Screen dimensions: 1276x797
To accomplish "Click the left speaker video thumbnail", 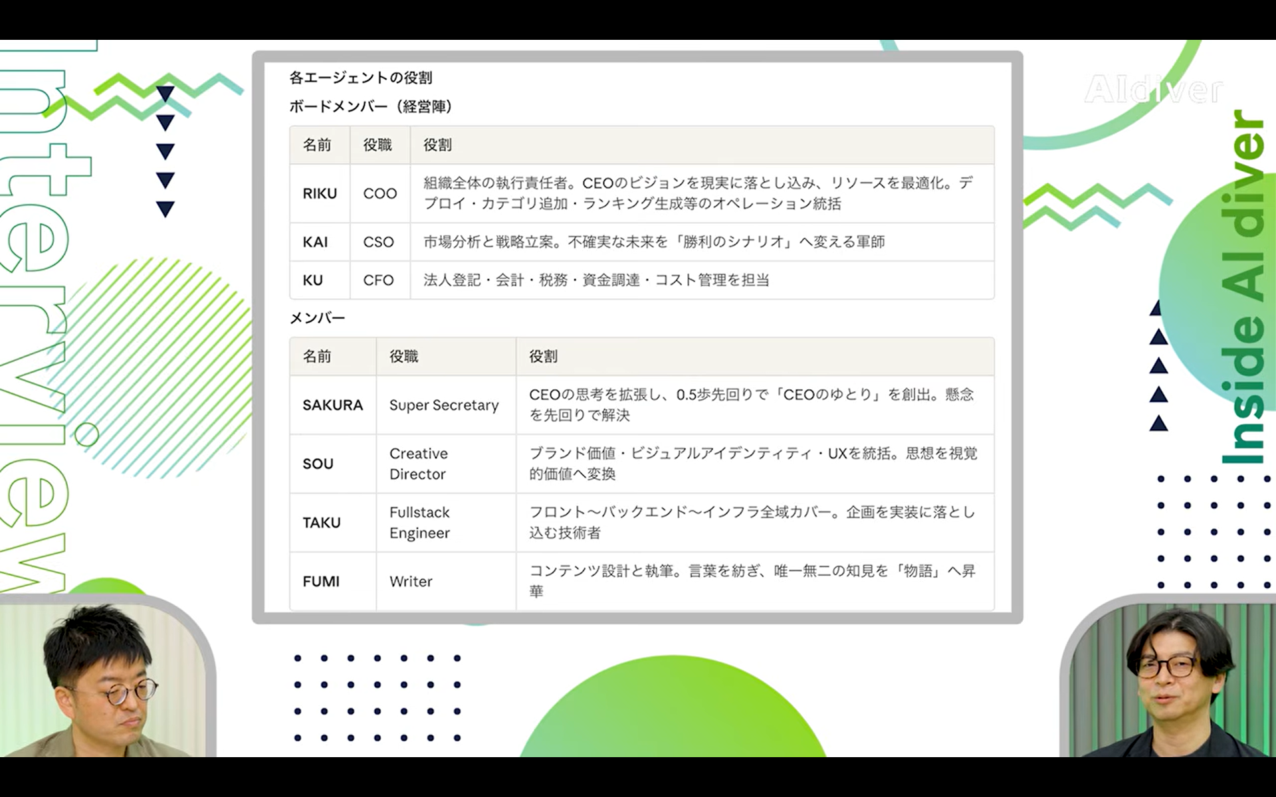I will (x=106, y=679).
